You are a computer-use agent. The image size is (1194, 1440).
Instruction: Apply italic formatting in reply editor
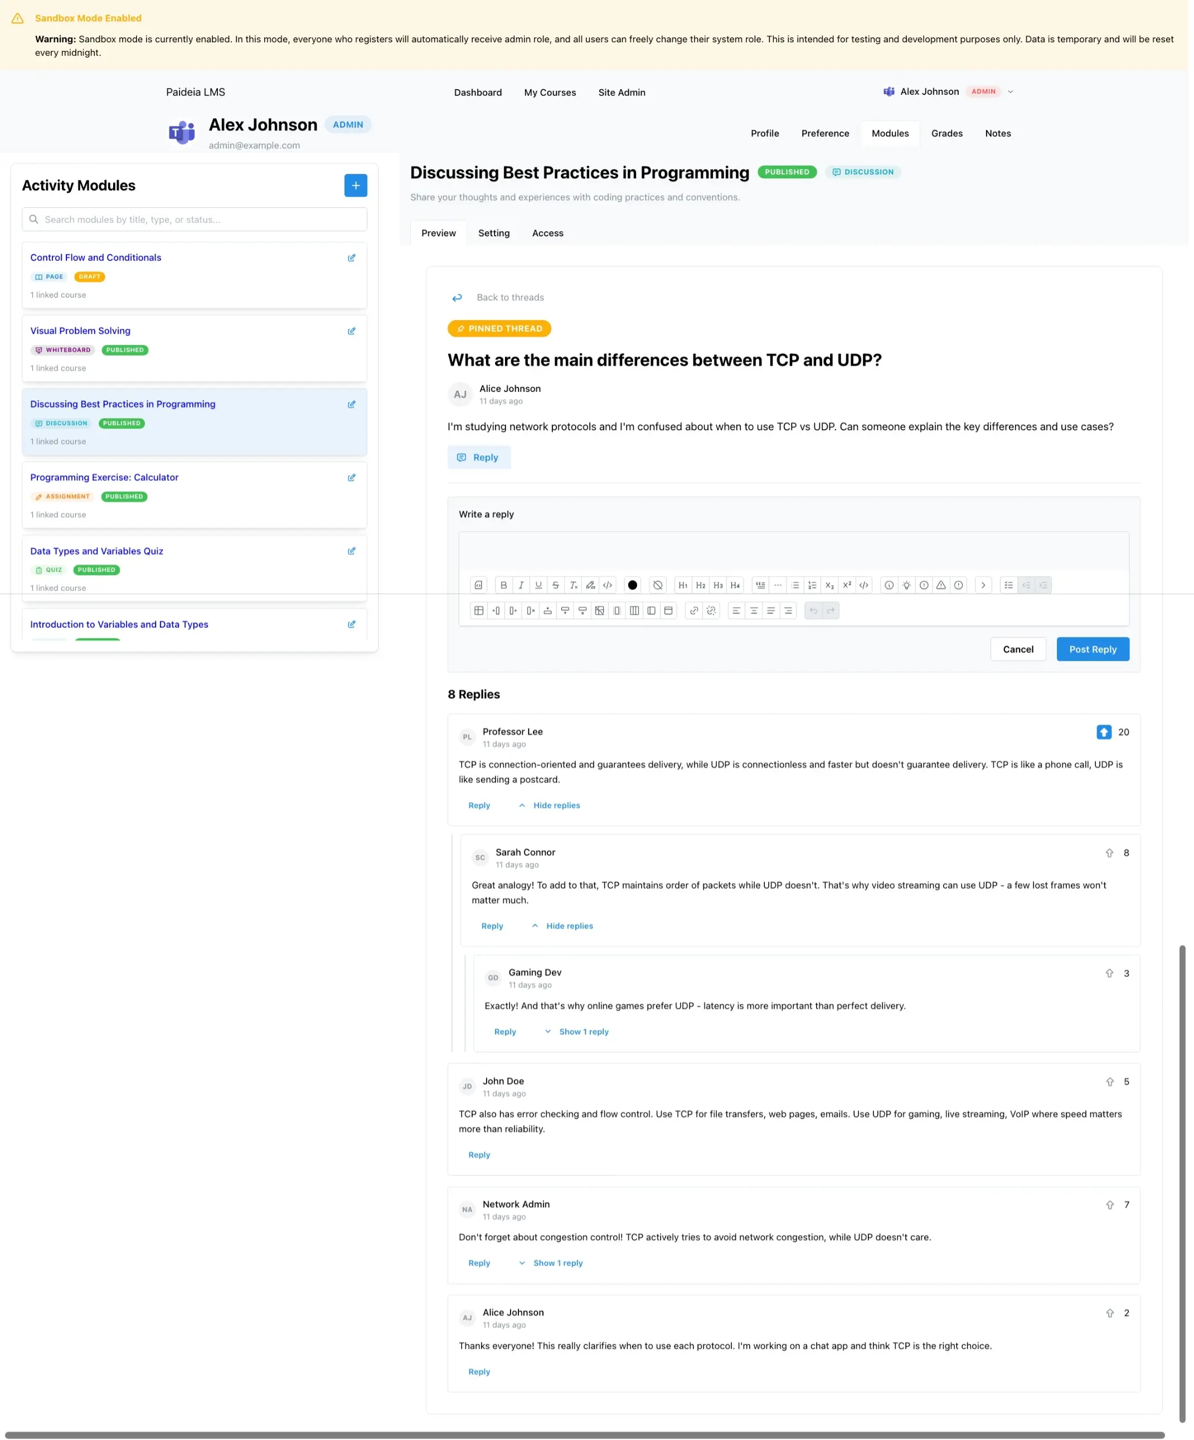[521, 585]
